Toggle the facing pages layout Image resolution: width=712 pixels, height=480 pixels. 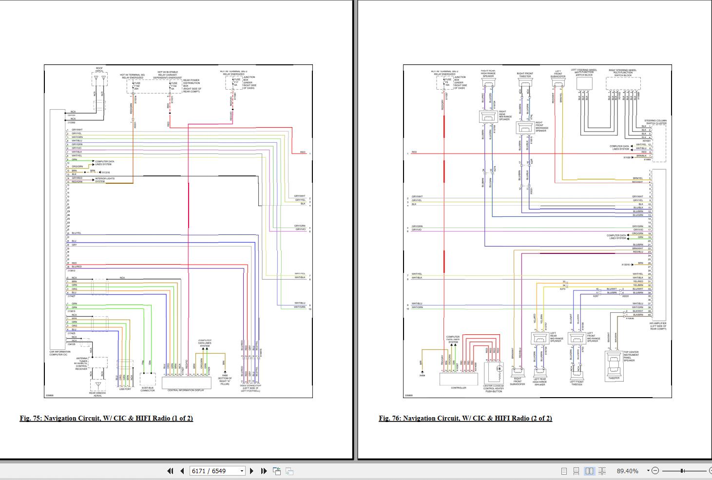(x=590, y=471)
